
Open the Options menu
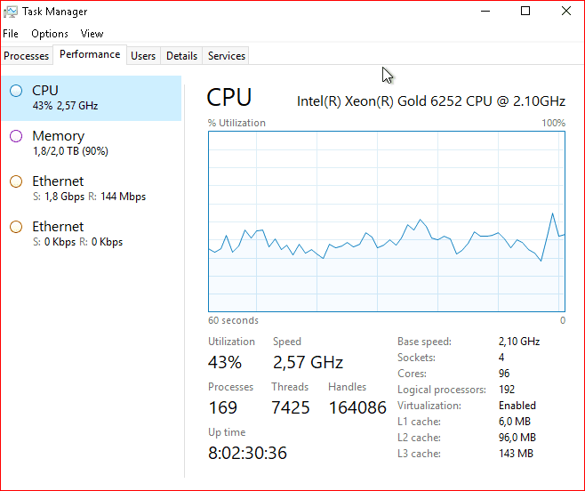[50, 34]
